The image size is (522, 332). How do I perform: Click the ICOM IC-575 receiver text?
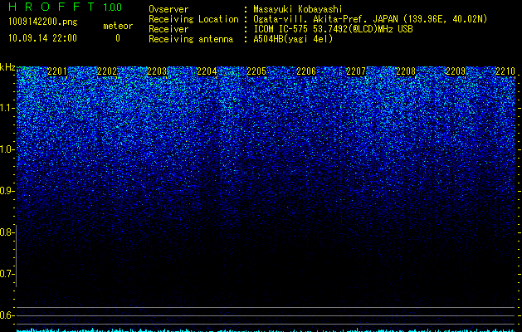click(x=333, y=29)
